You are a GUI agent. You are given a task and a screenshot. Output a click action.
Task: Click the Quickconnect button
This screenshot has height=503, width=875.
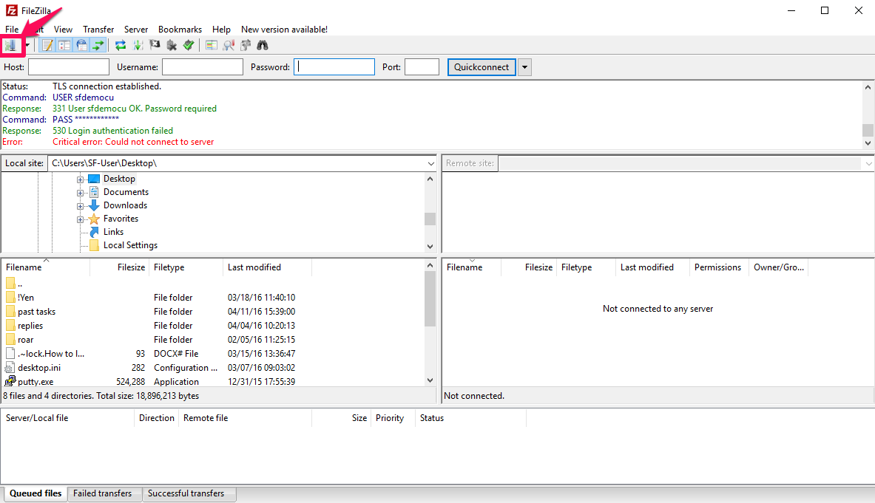click(x=482, y=67)
